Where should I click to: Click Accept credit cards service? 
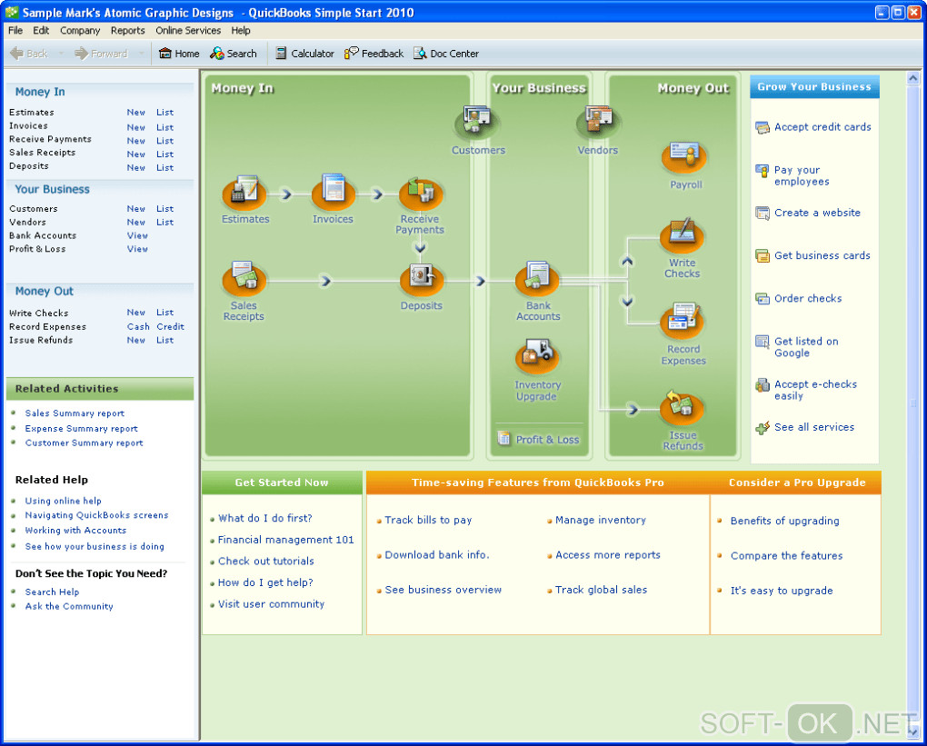[x=812, y=127]
